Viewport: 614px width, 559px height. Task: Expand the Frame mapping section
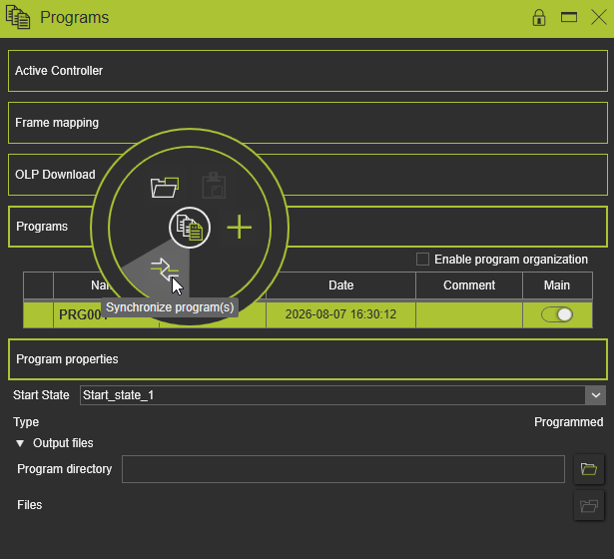click(x=307, y=123)
